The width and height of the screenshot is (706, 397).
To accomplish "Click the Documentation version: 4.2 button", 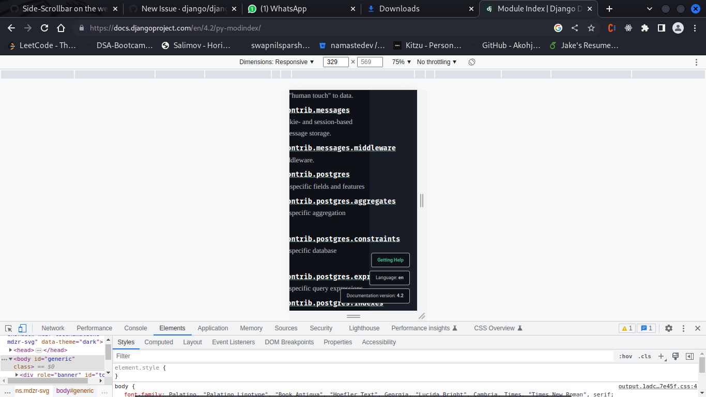I will click(x=375, y=295).
